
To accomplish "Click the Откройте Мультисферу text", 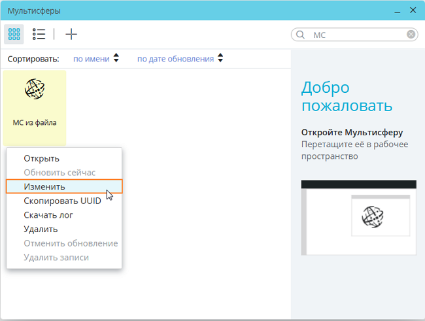I will click(352, 132).
